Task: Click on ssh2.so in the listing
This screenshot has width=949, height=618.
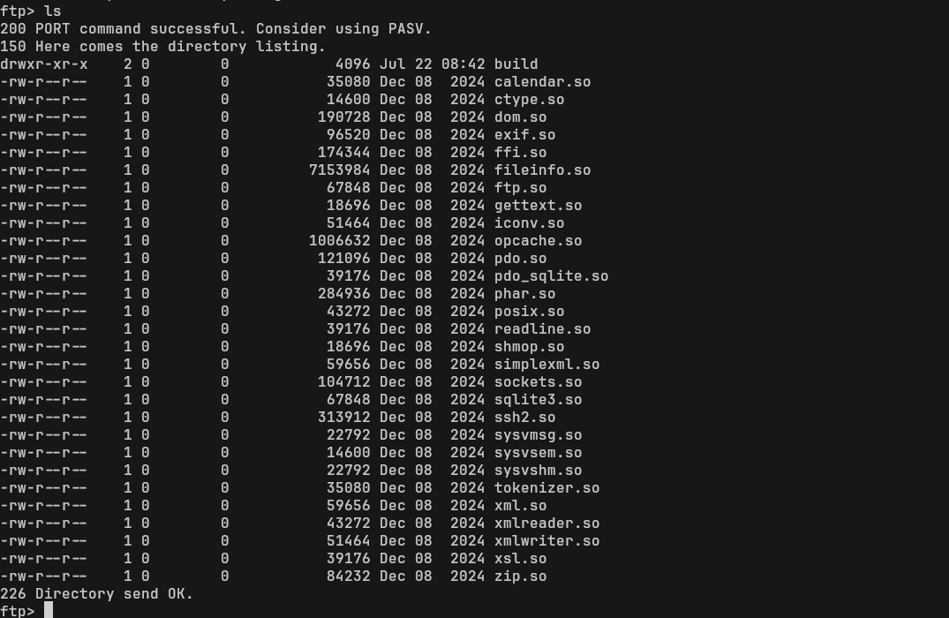Action: (524, 417)
